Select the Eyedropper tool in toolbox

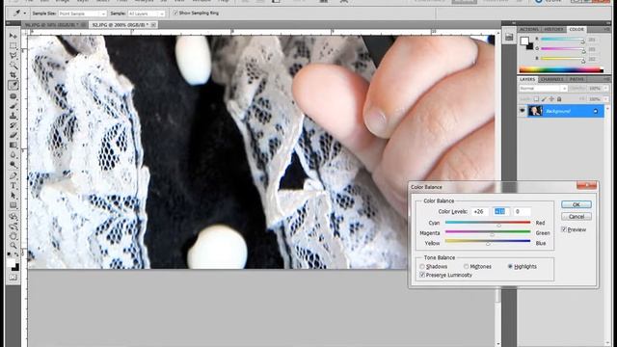[13, 85]
